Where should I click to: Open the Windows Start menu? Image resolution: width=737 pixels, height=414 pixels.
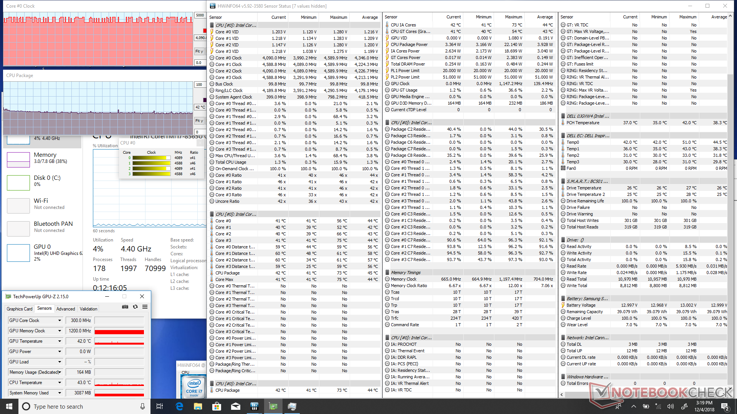click(9, 406)
